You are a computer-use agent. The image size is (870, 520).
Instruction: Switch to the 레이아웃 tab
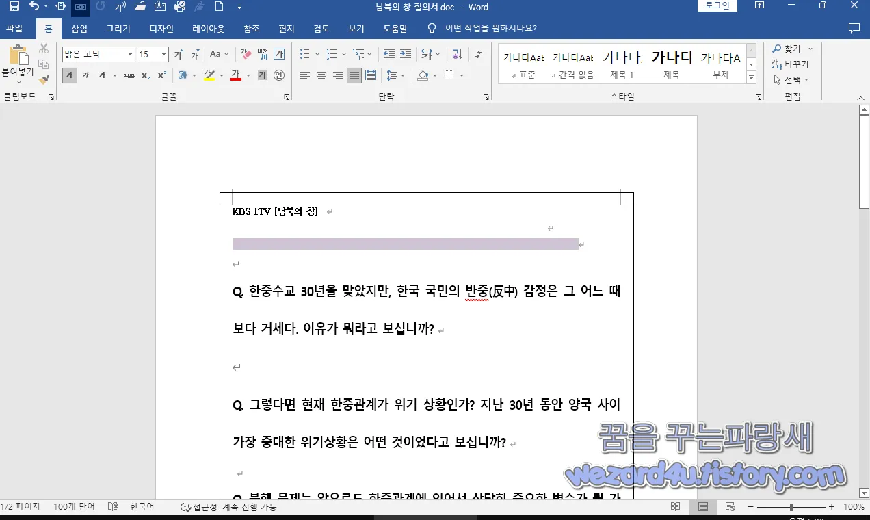click(x=209, y=29)
